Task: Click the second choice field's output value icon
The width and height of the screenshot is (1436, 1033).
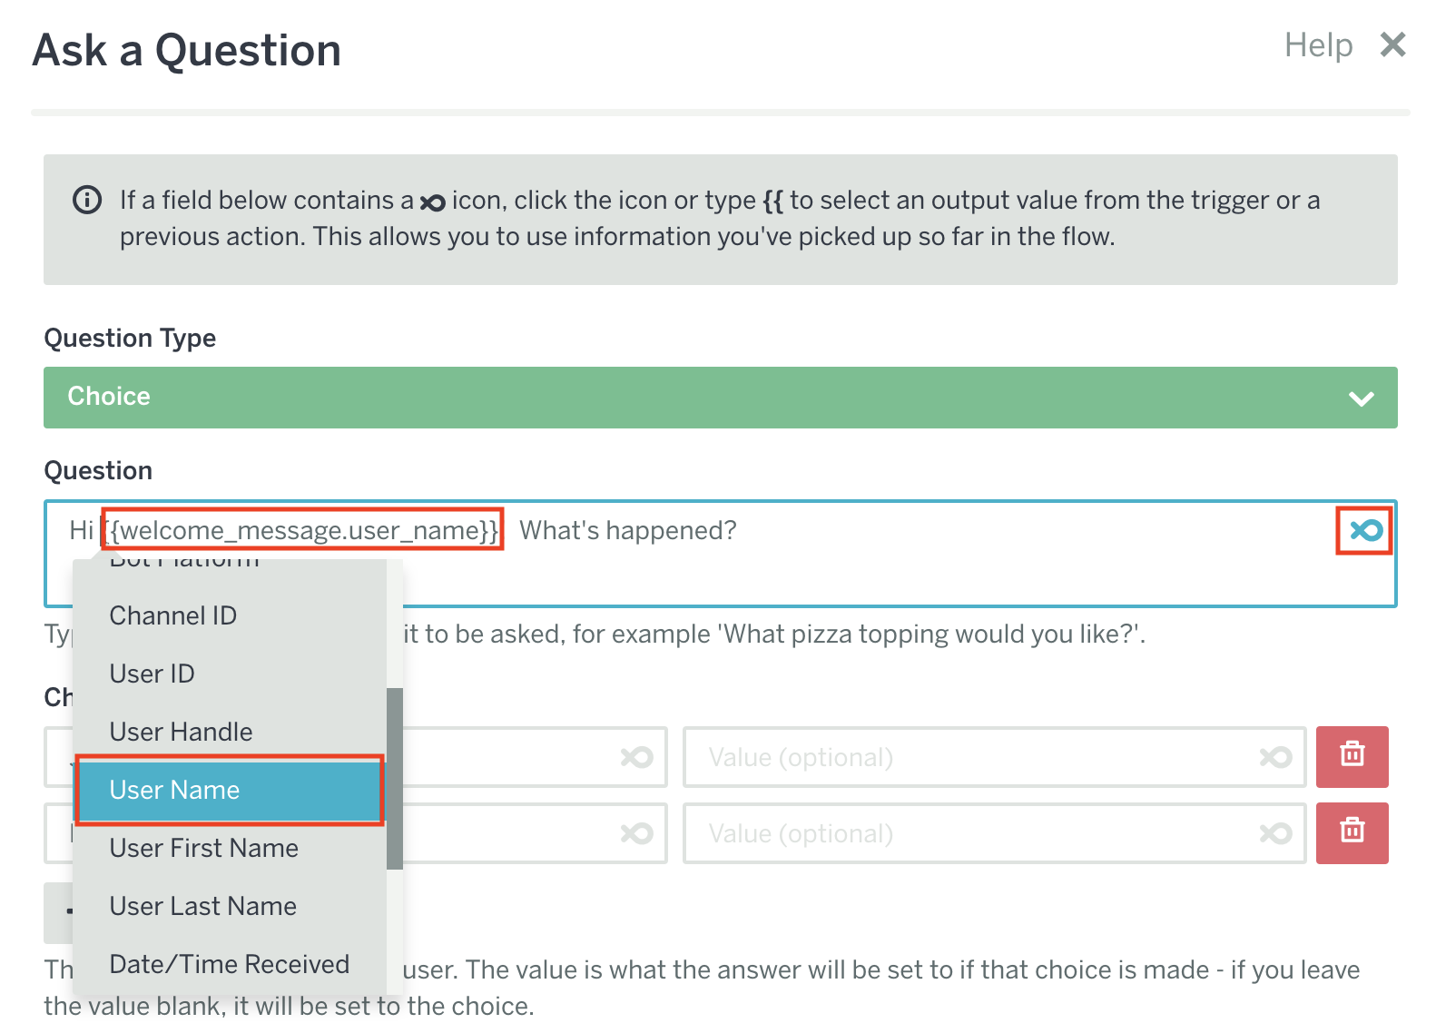Action: pos(636,833)
